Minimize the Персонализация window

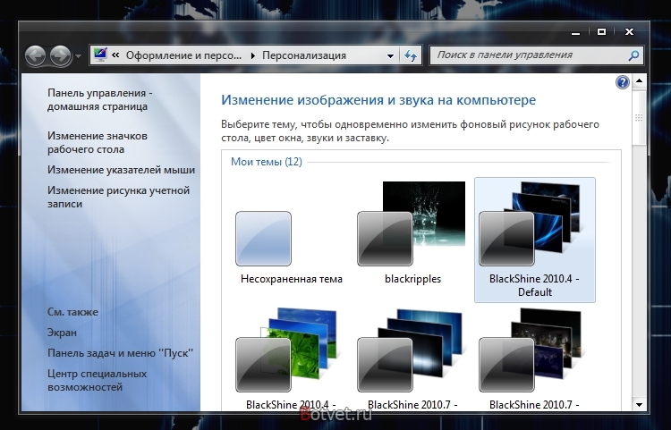(x=575, y=32)
